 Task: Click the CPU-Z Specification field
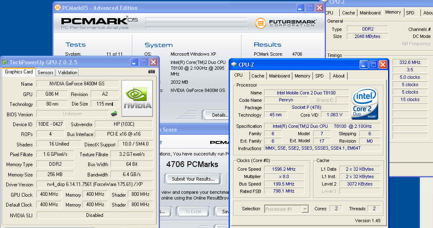click(x=322, y=126)
